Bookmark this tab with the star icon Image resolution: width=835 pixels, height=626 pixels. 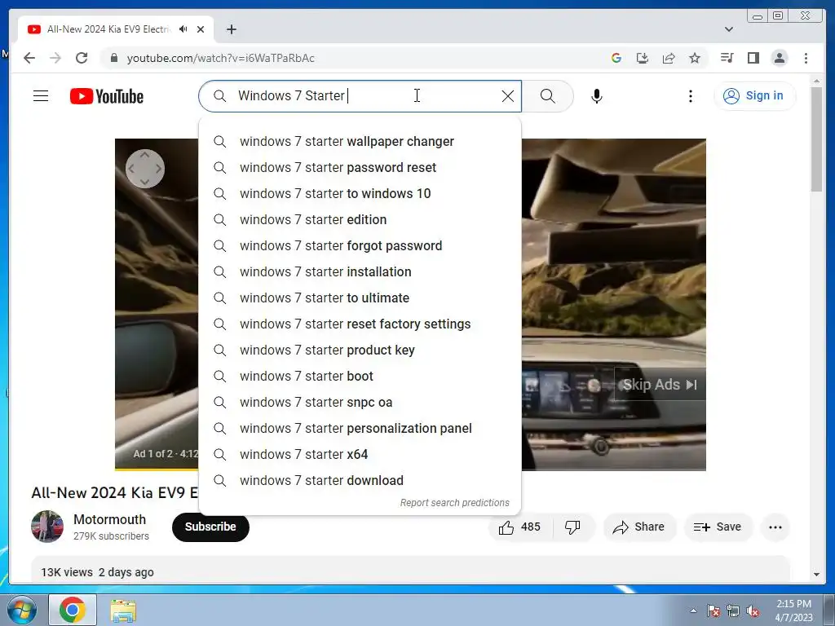point(695,58)
